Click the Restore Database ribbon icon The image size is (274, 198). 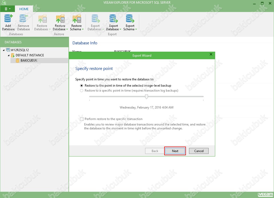(x=60, y=19)
